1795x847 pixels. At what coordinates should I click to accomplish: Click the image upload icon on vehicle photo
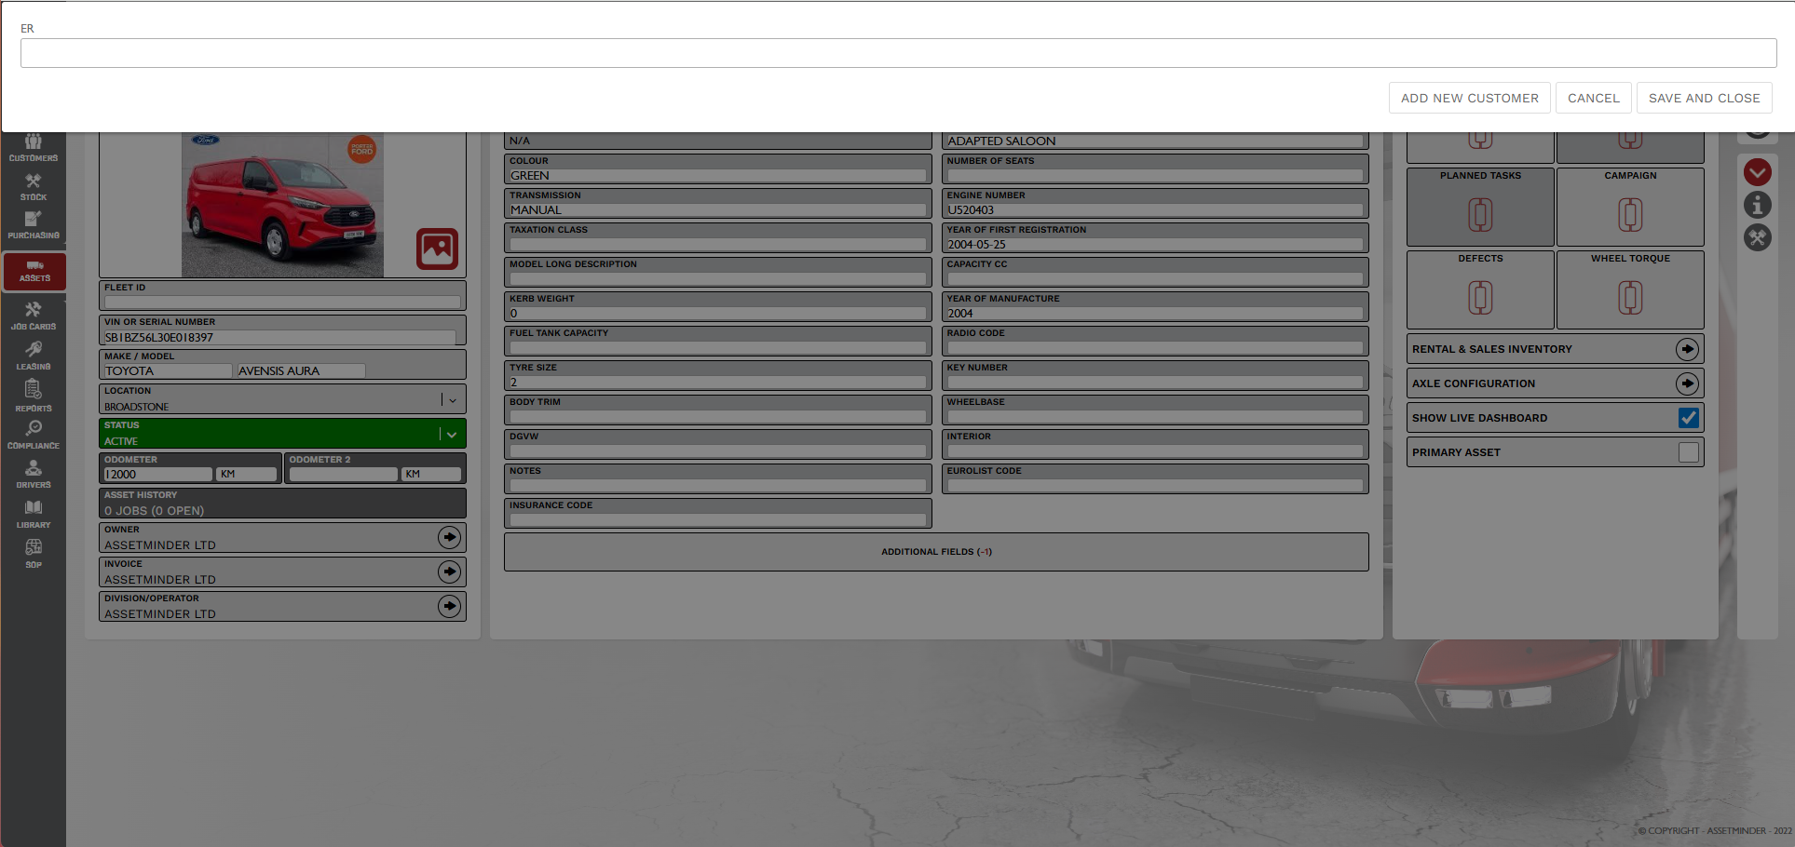pos(437,249)
